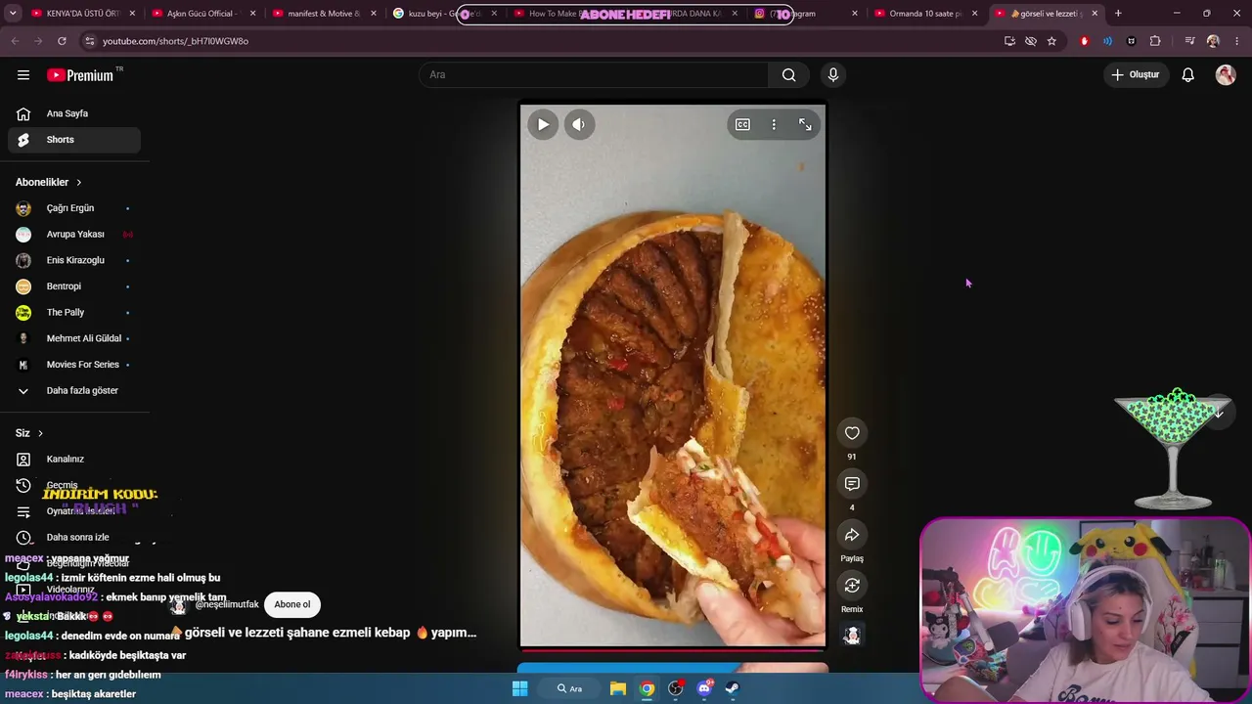Open the Short's sound source thumbnail
Viewport: 1252px width, 704px height.
click(x=852, y=636)
